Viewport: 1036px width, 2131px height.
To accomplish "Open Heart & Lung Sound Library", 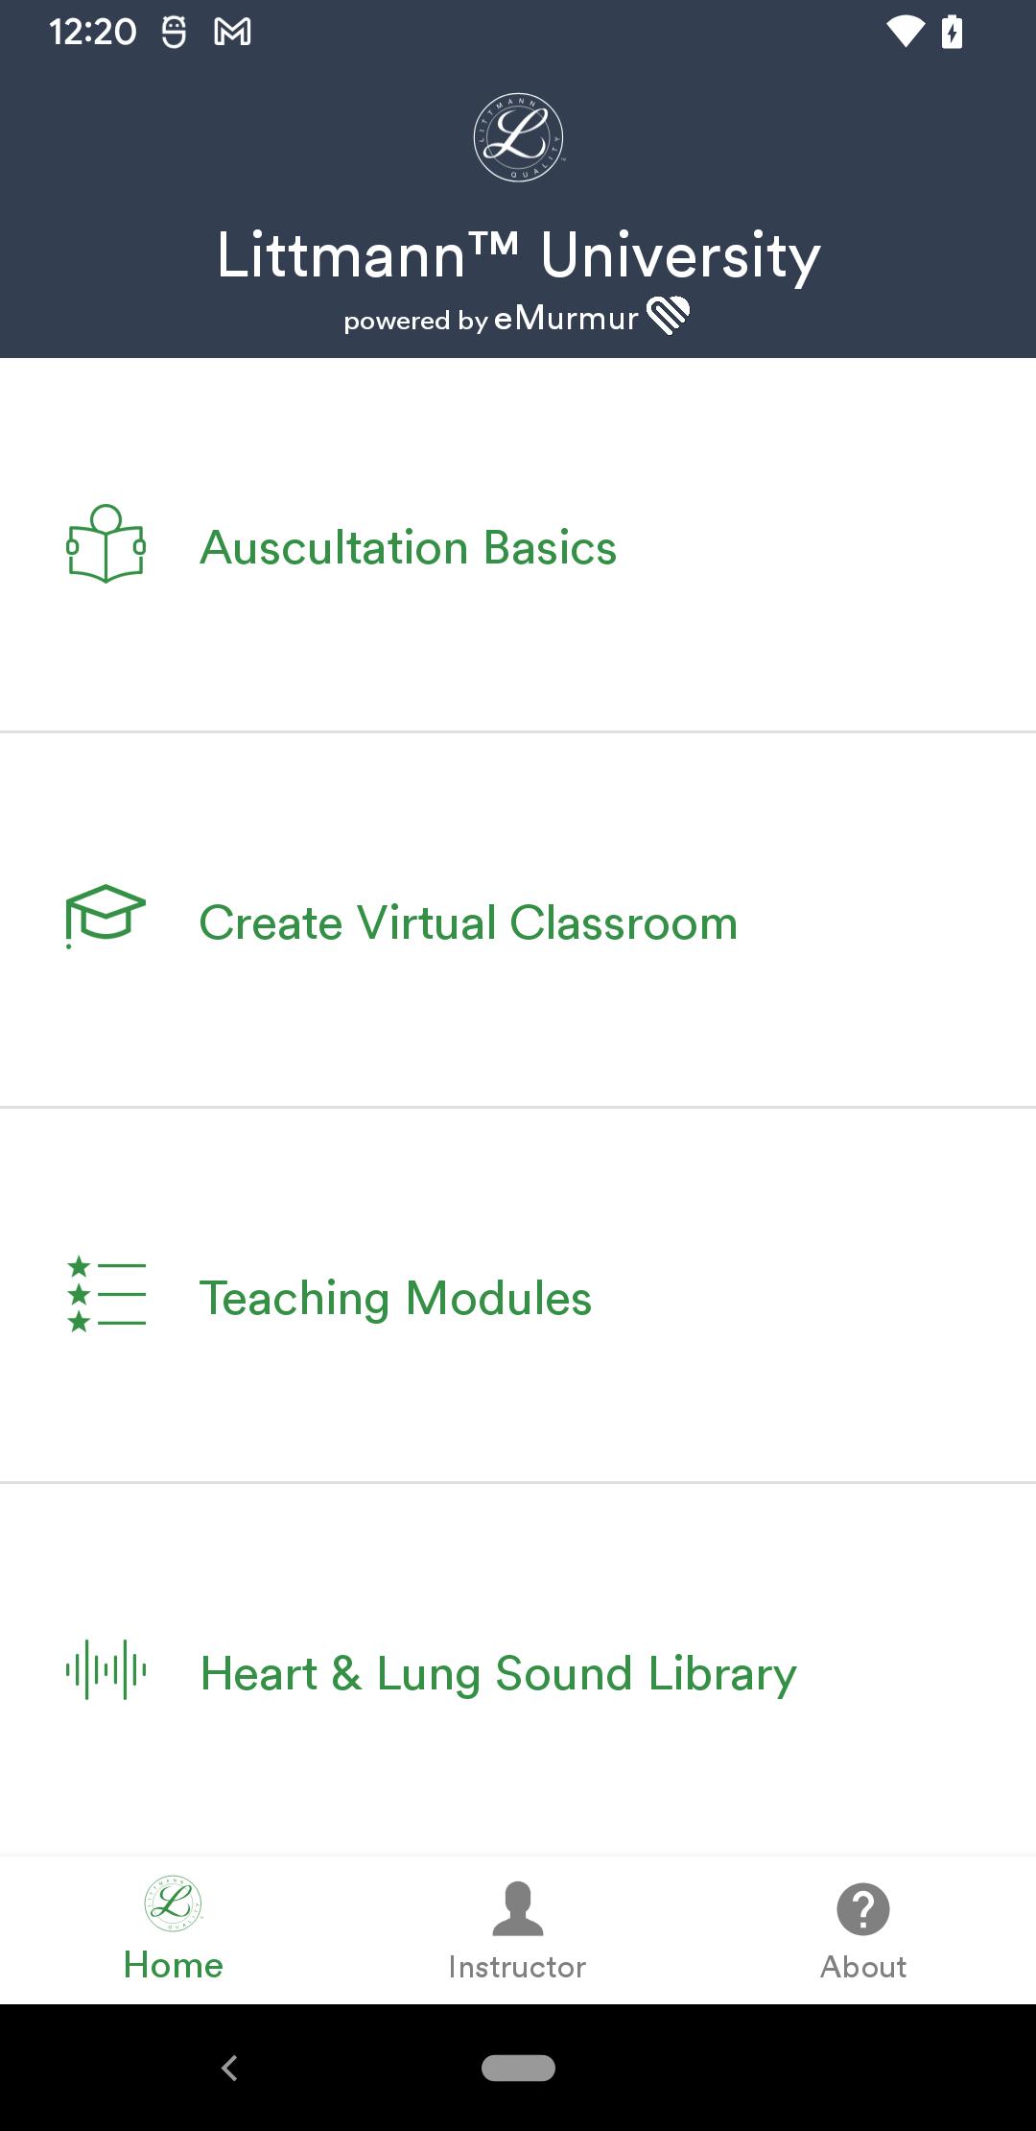I will [x=518, y=1670].
